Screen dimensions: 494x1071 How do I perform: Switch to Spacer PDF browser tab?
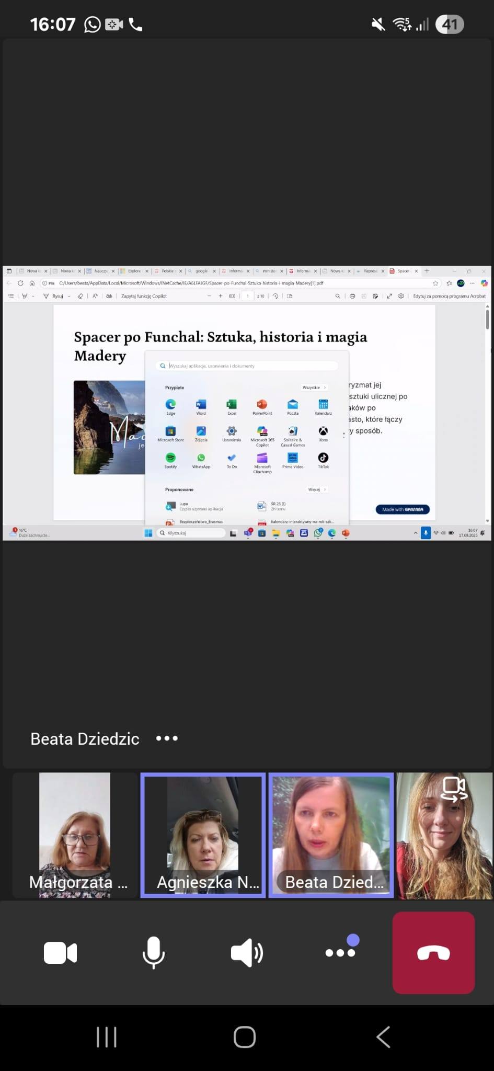pos(404,271)
